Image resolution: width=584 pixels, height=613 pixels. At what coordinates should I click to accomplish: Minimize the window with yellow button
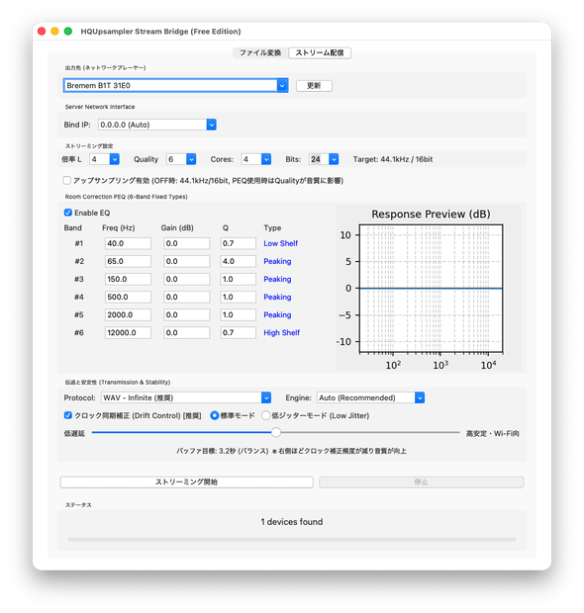[54, 32]
